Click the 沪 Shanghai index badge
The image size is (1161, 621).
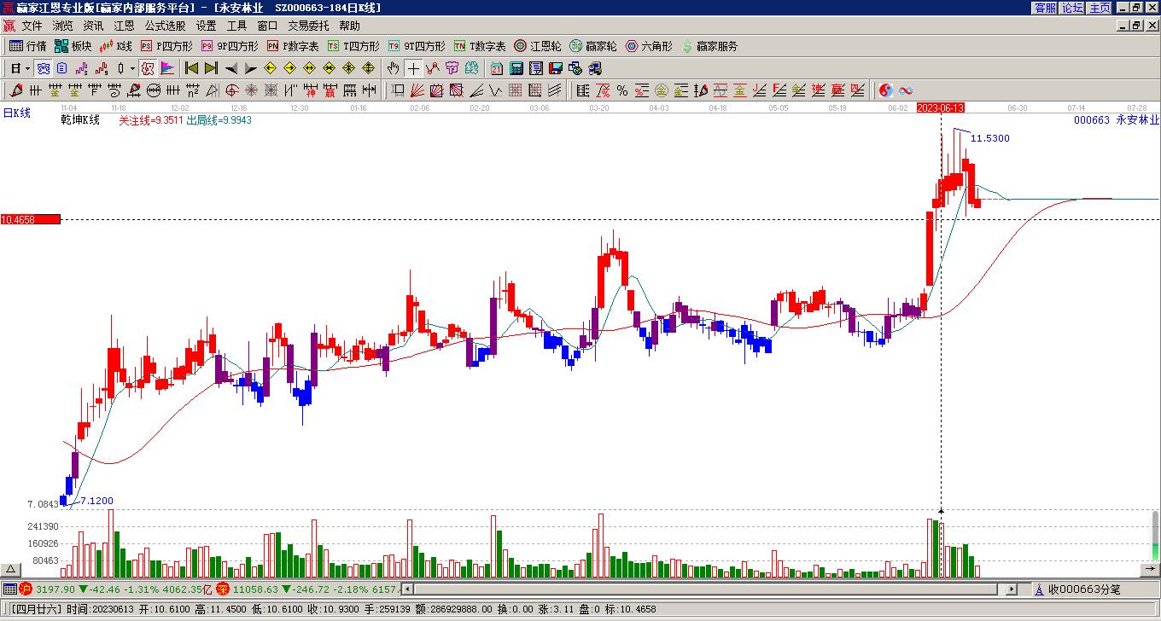[x=26, y=589]
